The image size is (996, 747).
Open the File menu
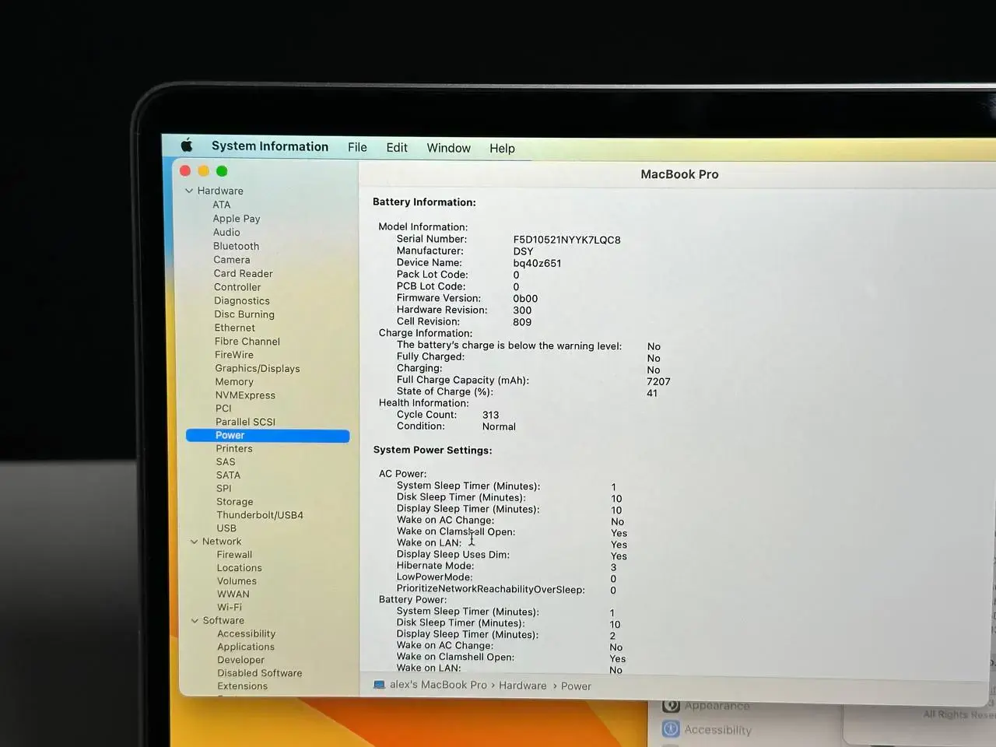(x=357, y=147)
